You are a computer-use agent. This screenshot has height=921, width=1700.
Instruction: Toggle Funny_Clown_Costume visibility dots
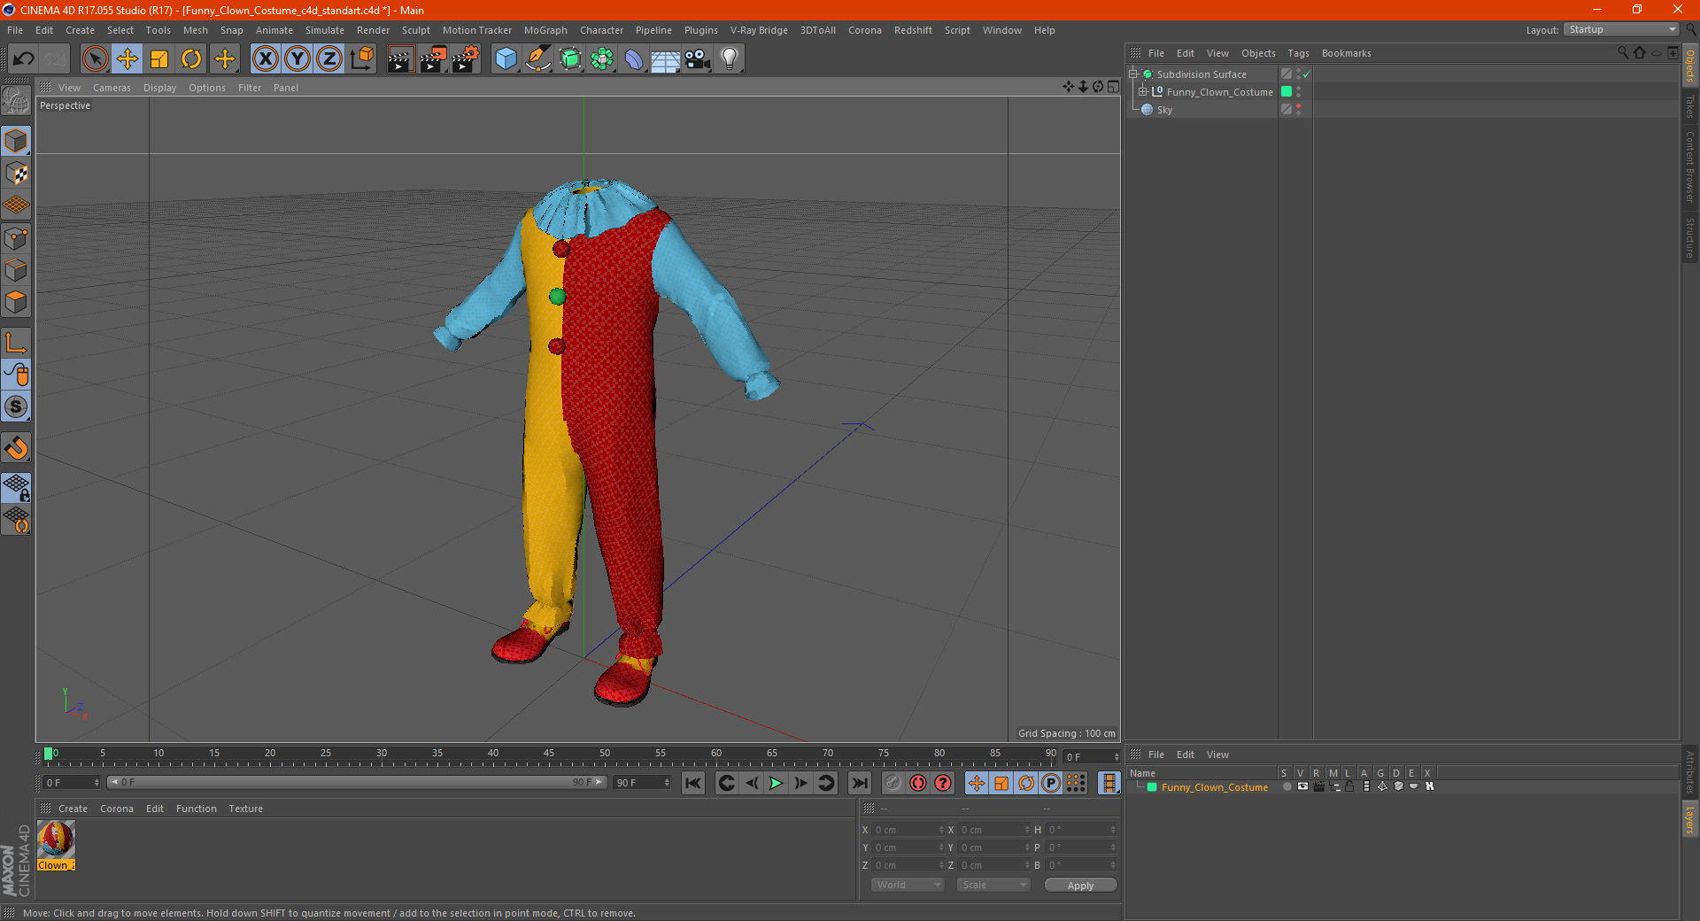1298,92
